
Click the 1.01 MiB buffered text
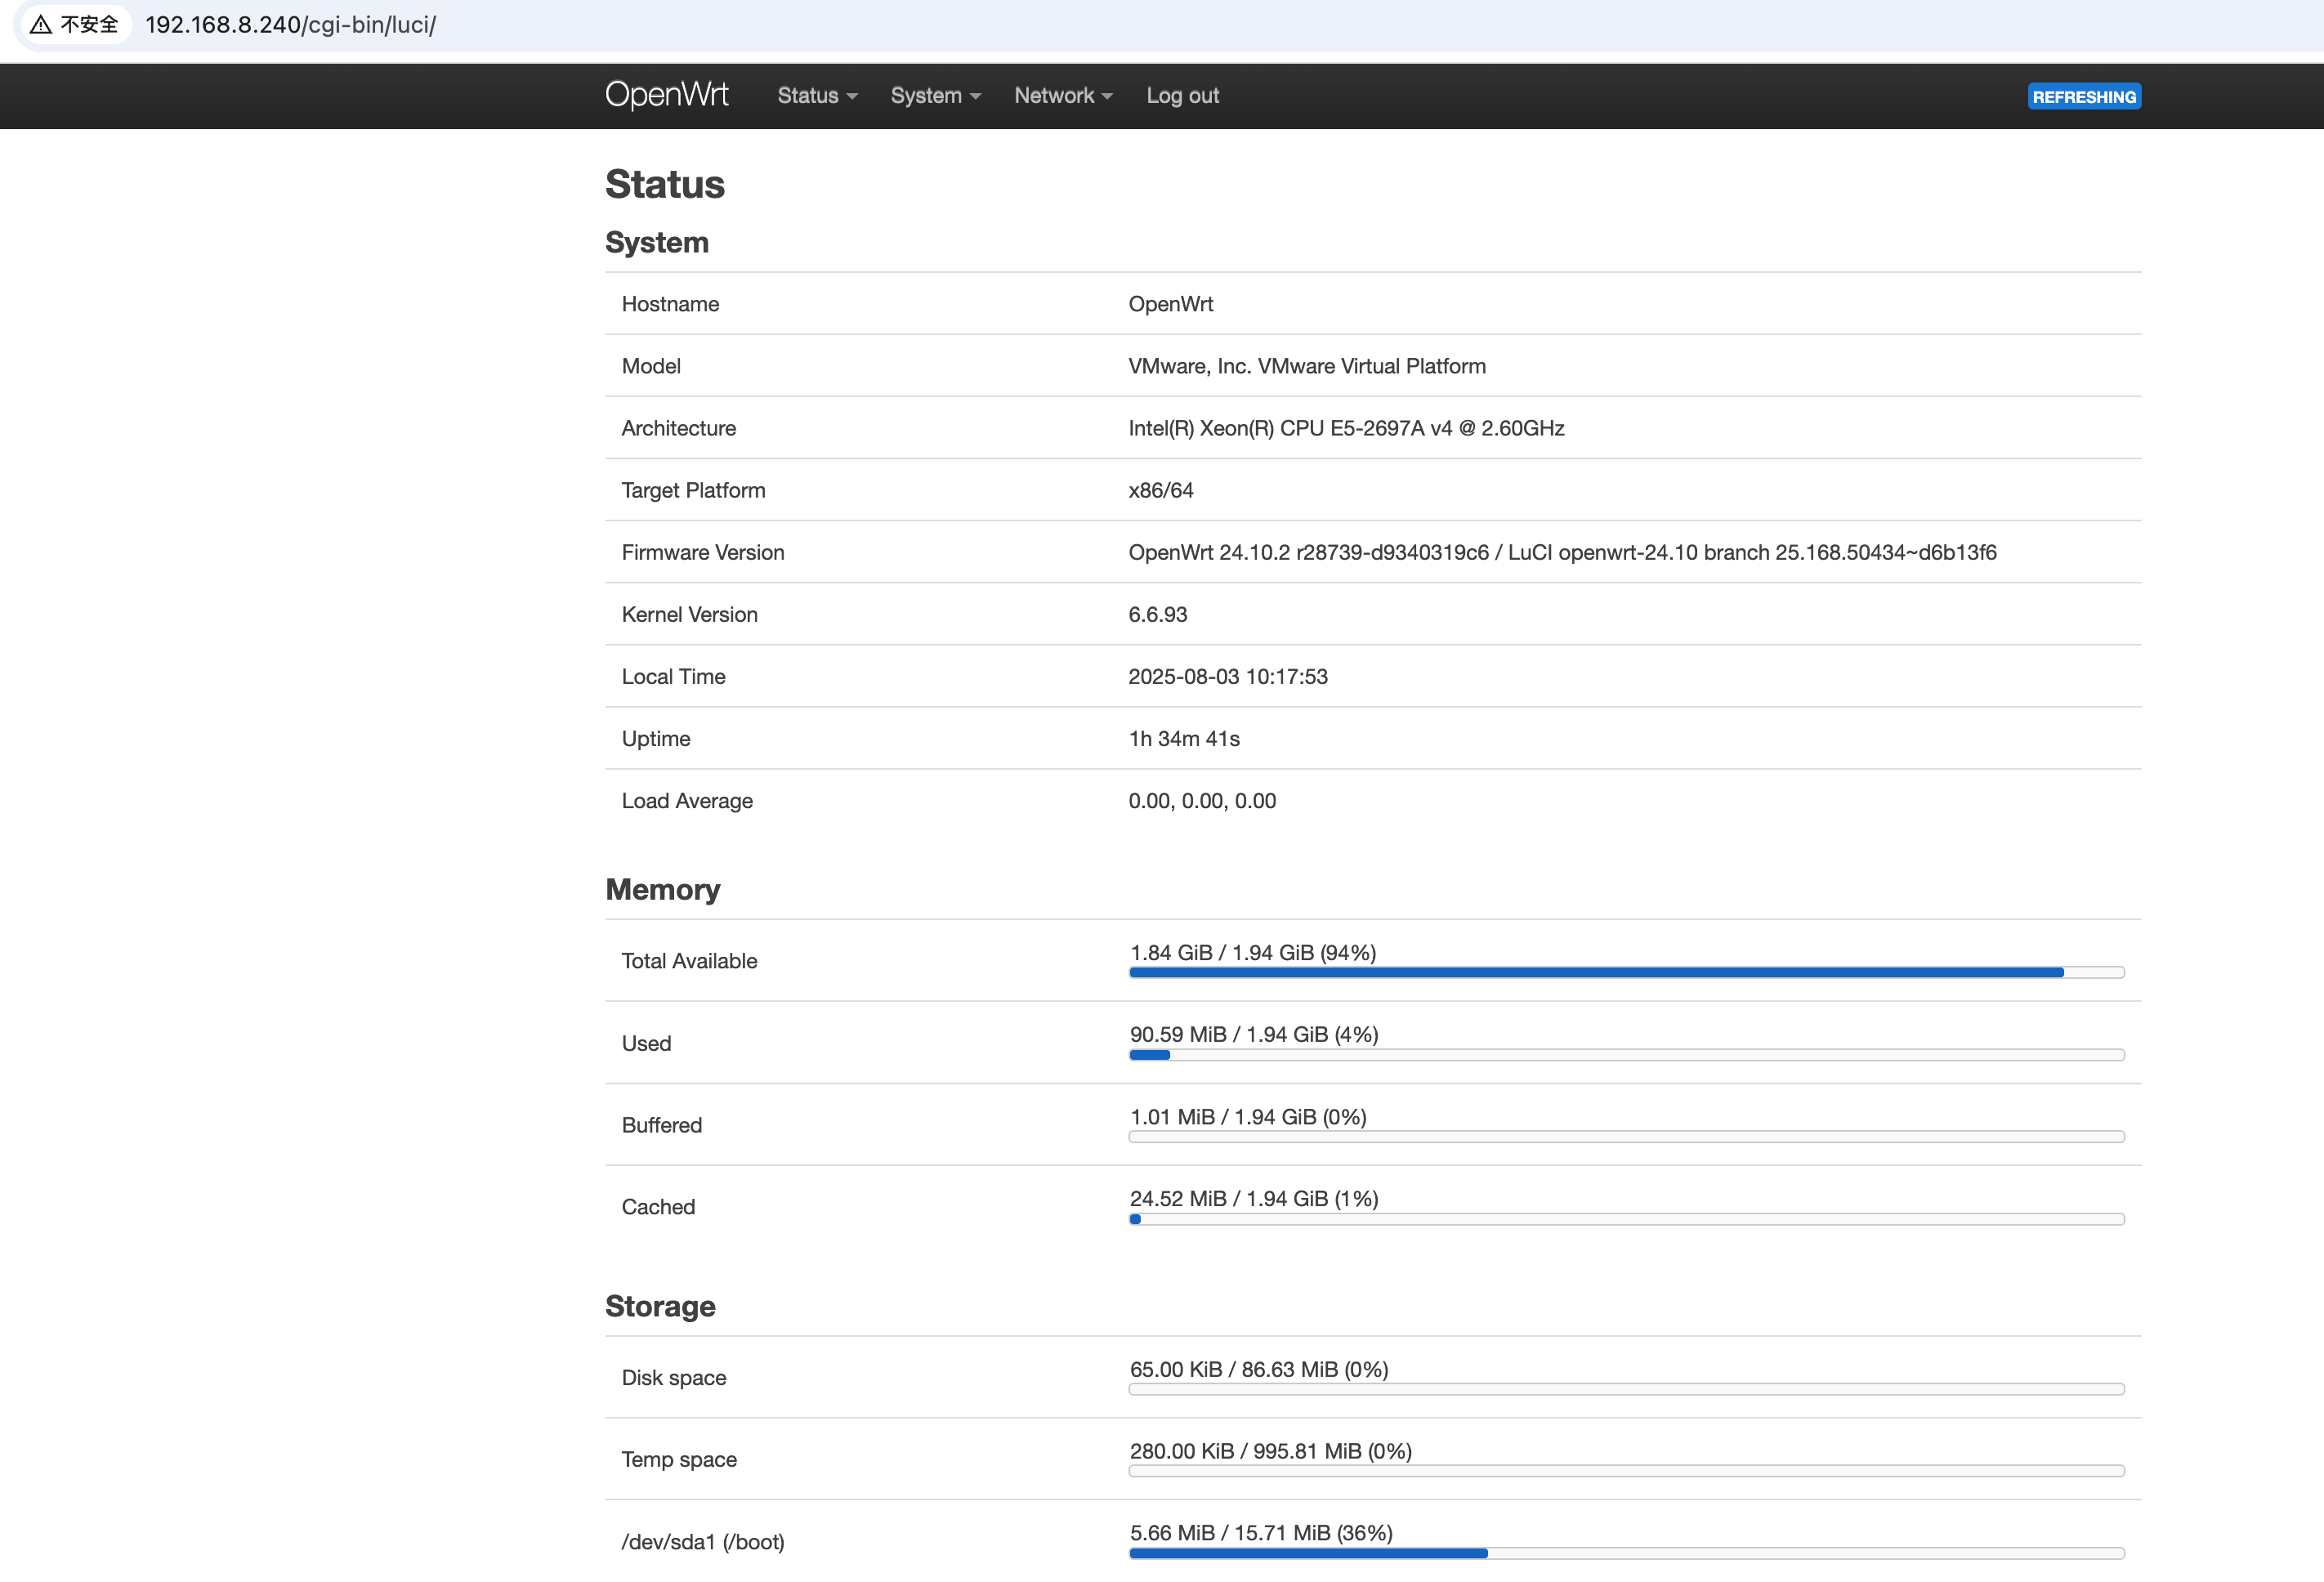[1248, 1116]
